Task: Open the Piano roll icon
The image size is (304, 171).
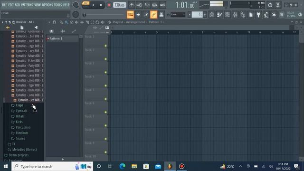Action: point(219,15)
